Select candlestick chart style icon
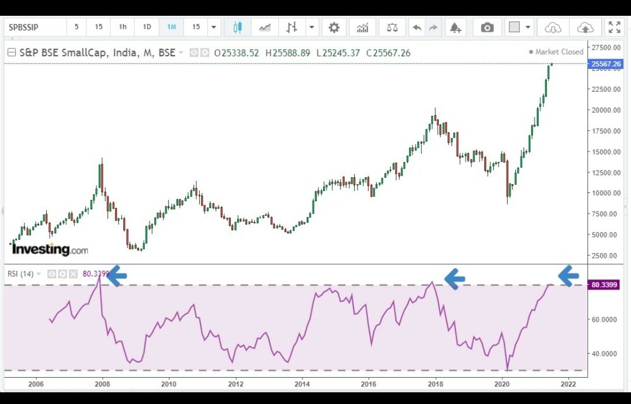631x404 pixels. pyautogui.click(x=238, y=27)
